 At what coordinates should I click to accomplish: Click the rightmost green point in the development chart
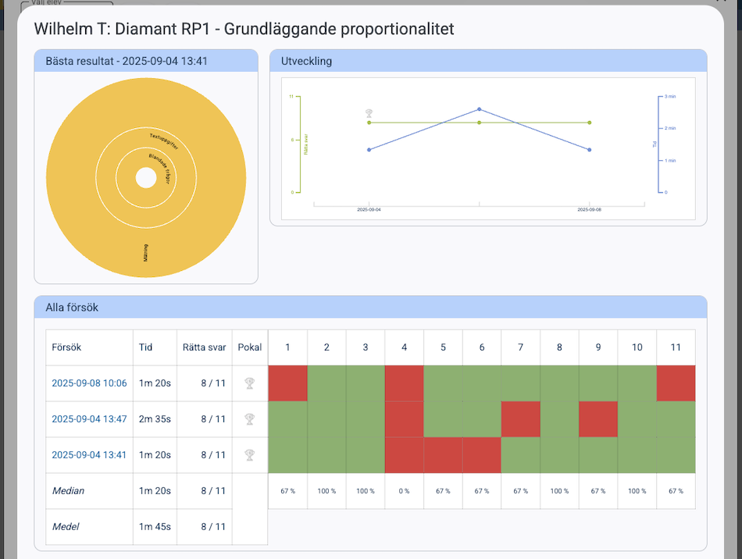click(589, 123)
